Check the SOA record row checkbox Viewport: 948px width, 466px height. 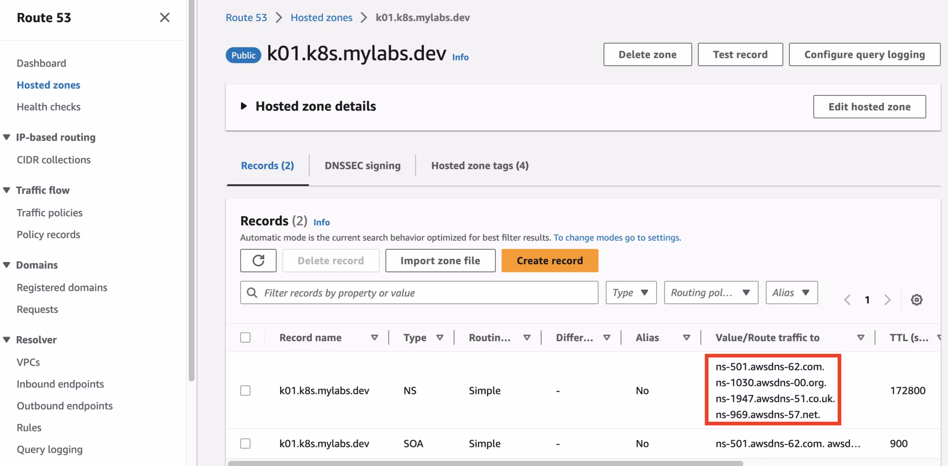(x=245, y=443)
